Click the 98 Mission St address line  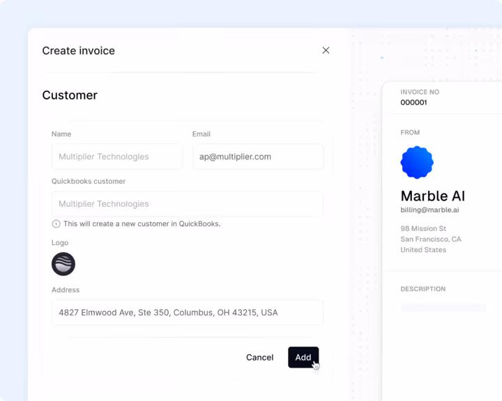coord(423,228)
